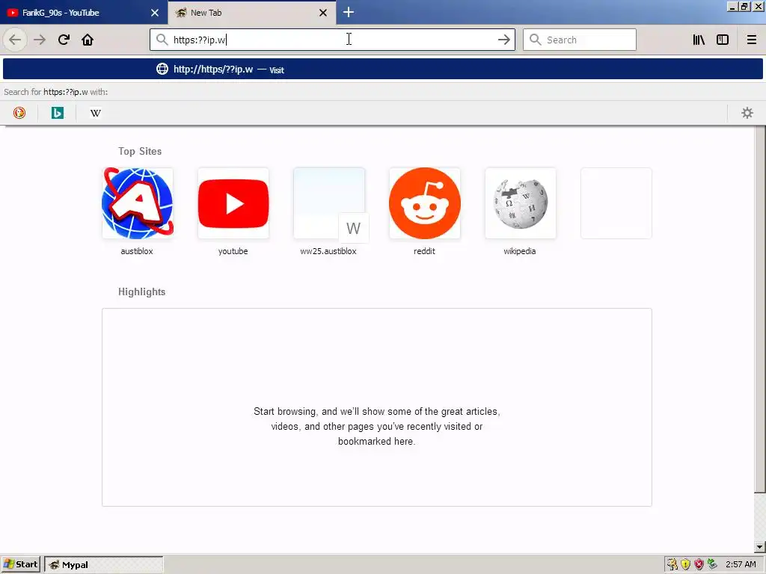766x574 pixels.
Task: Minimize the browser window
Action: point(732,6)
